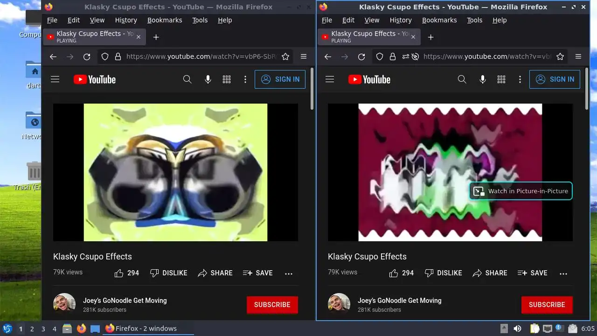Click Sign In in left window
The height and width of the screenshot is (336, 597).
point(280,79)
